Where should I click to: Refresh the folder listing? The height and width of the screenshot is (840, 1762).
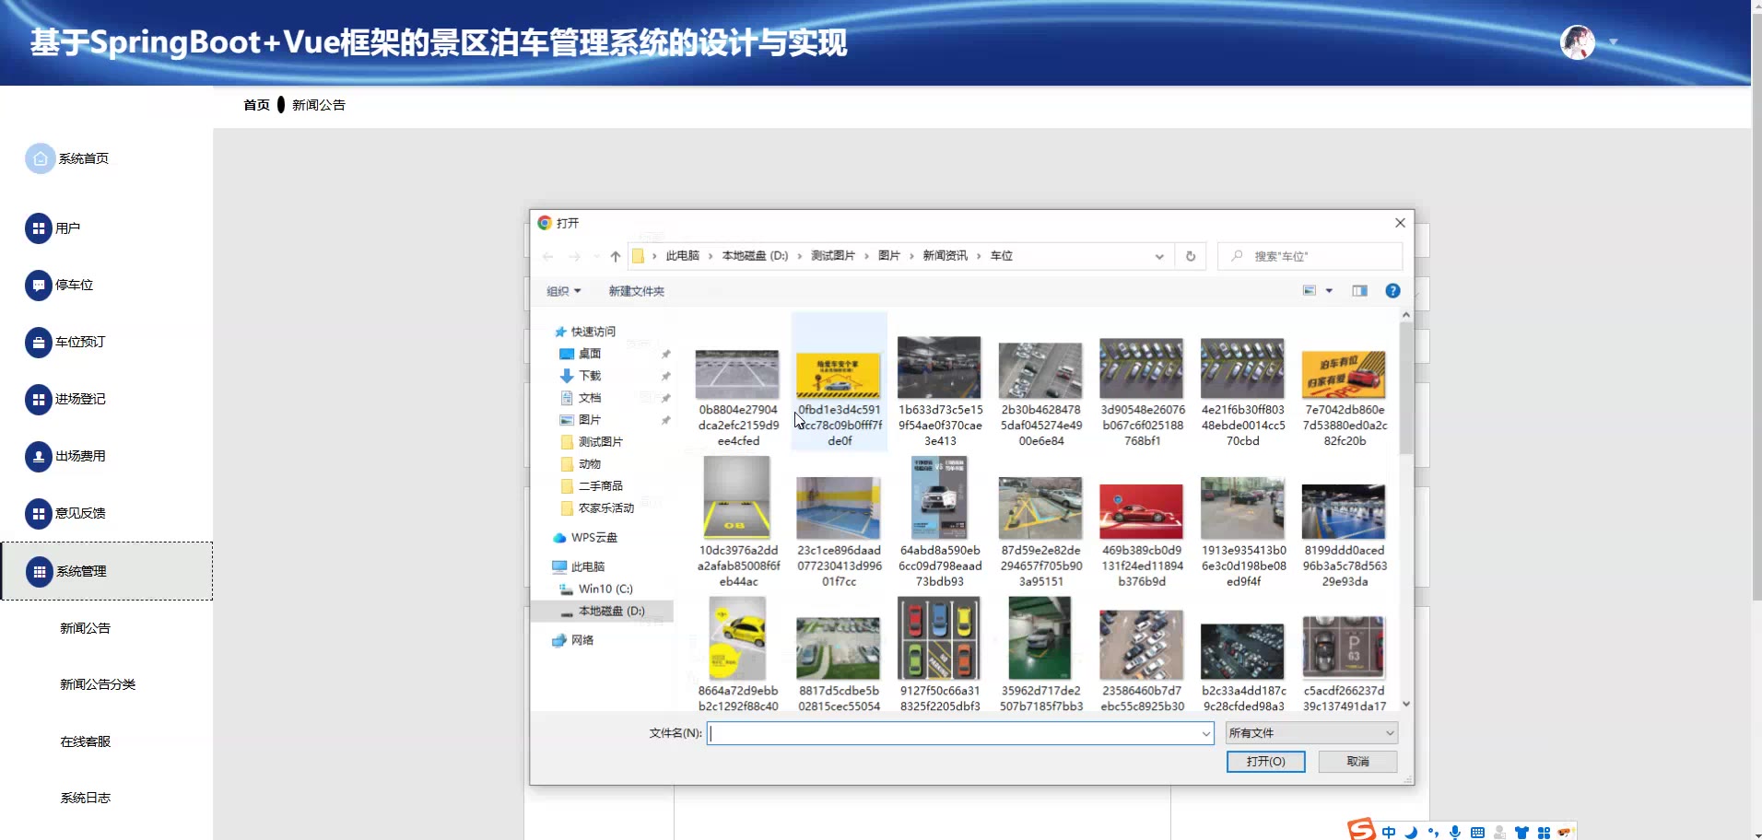[x=1190, y=257]
